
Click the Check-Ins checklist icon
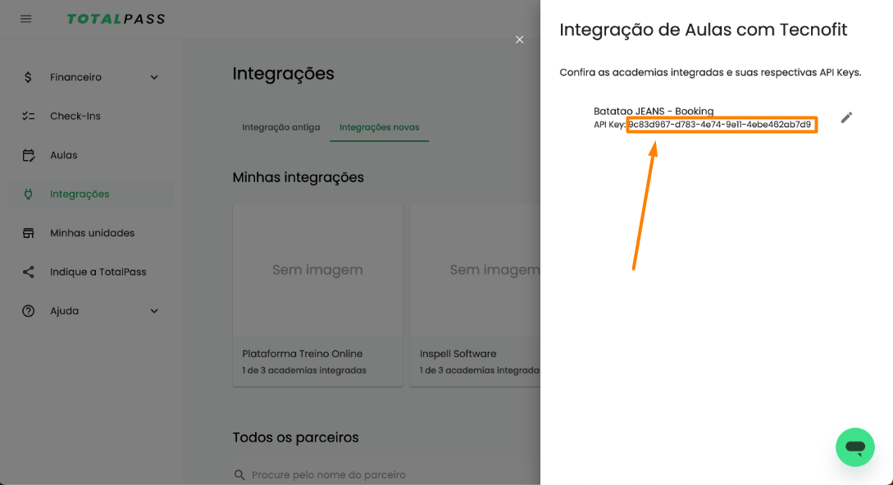click(x=28, y=116)
